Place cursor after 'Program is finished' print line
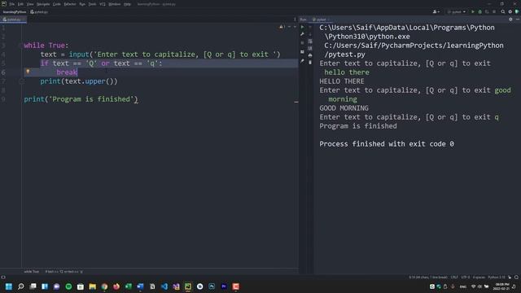 pos(138,99)
